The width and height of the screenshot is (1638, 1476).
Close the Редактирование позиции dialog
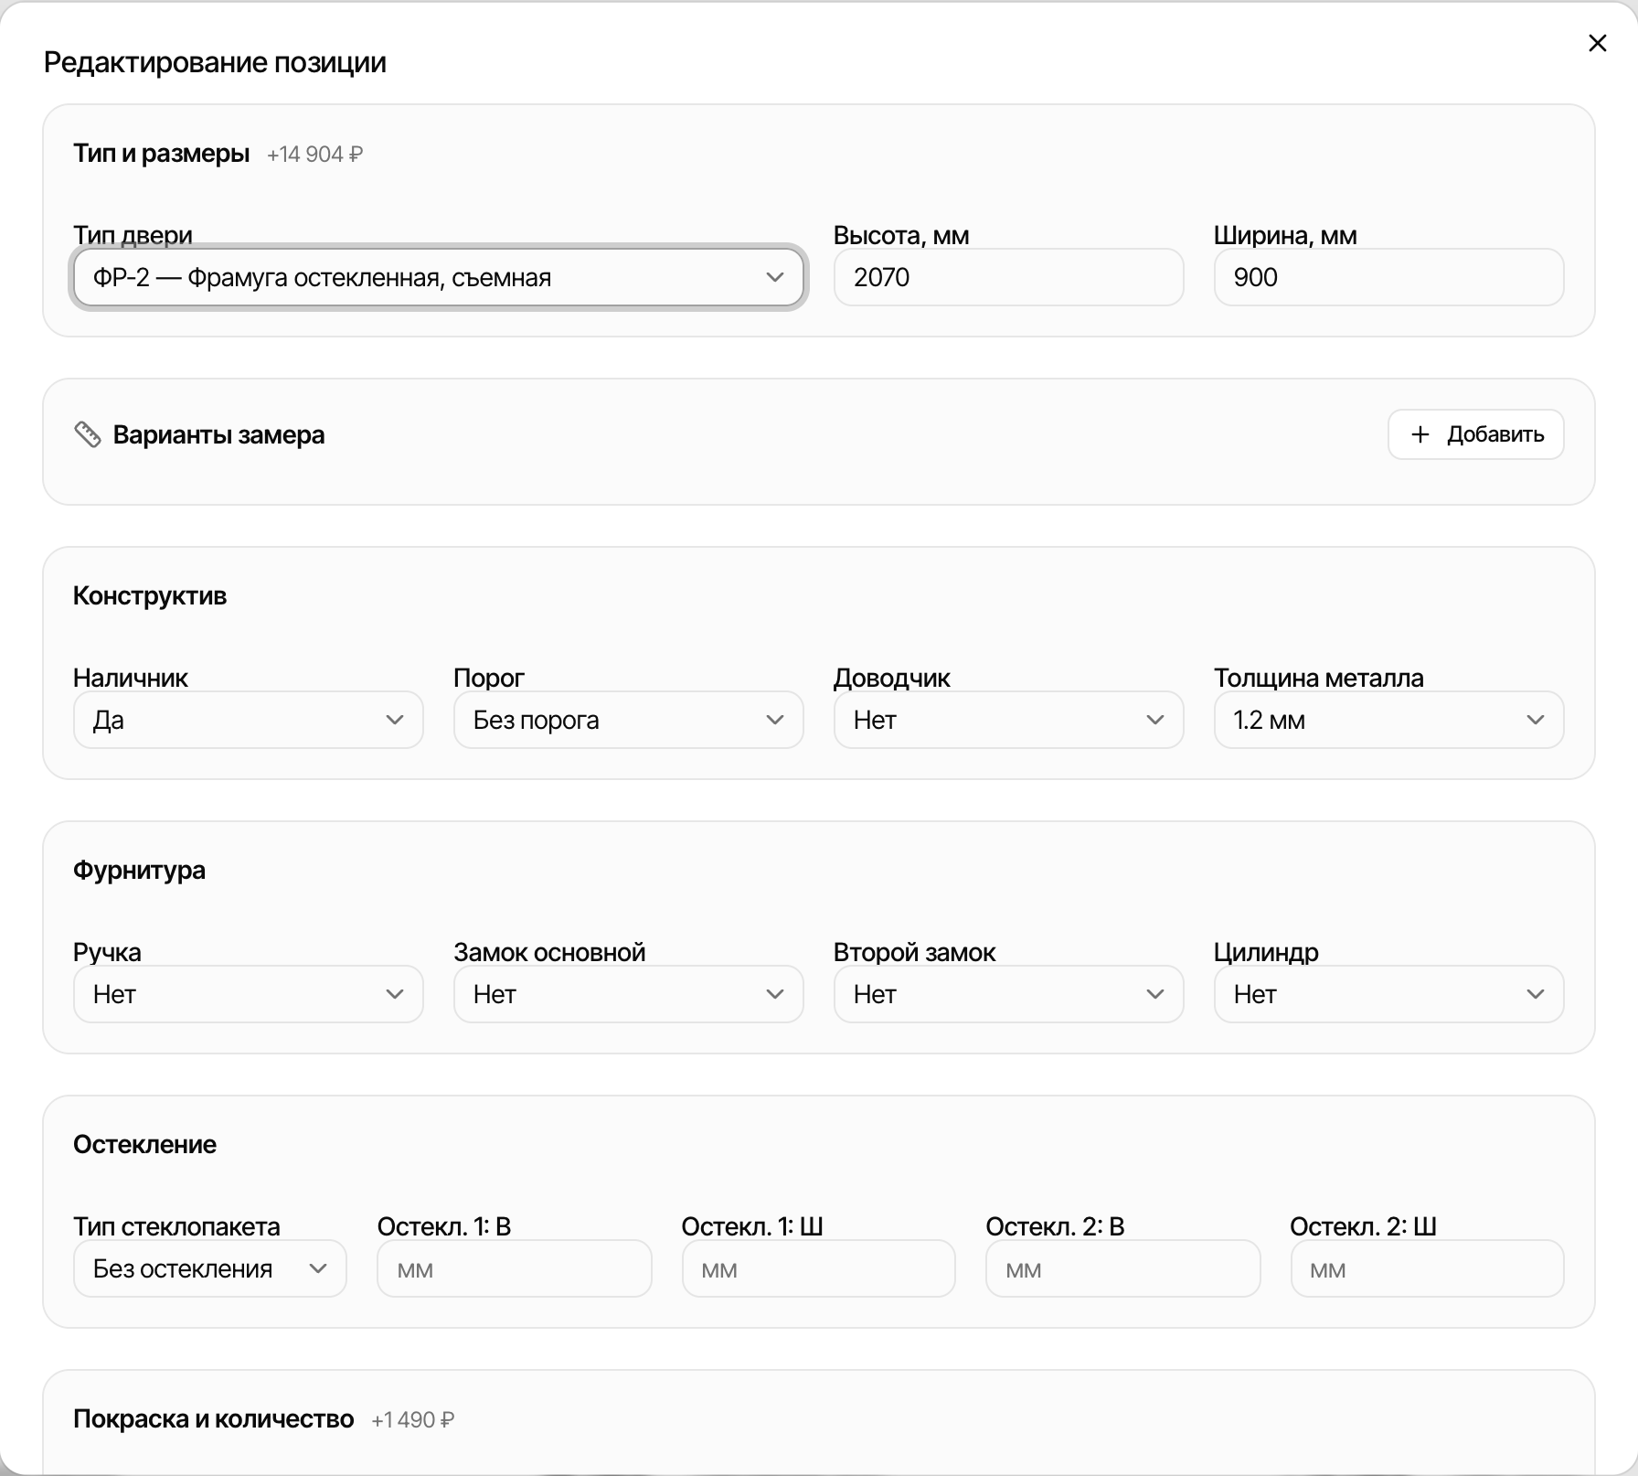click(1598, 43)
